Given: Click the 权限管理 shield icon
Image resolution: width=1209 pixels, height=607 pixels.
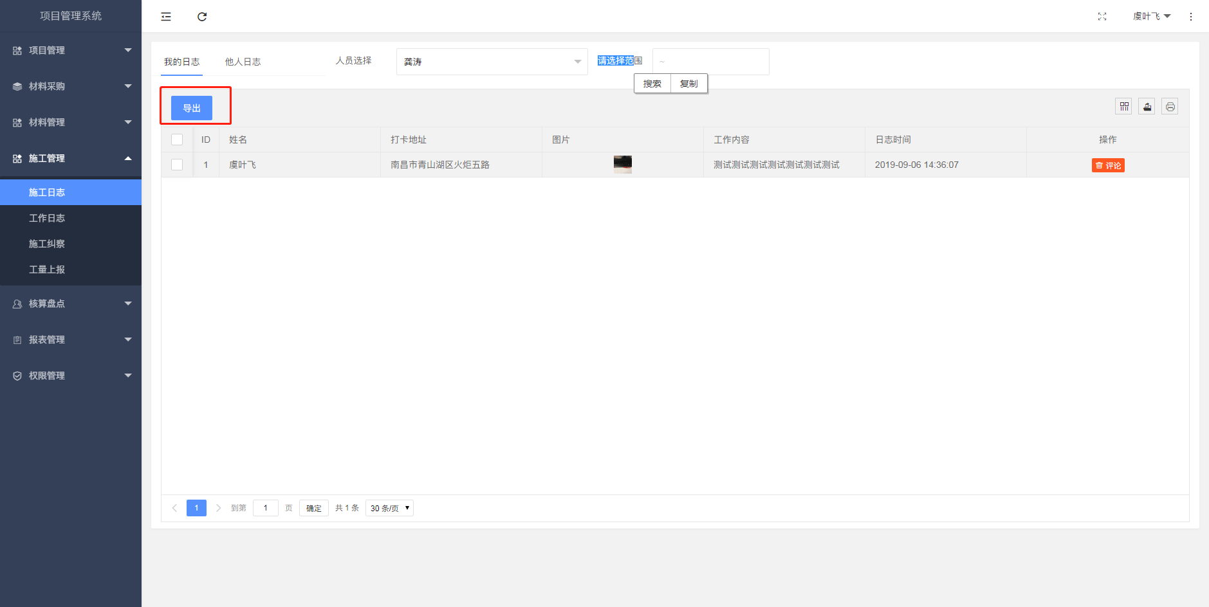Looking at the screenshot, I should click(17, 376).
